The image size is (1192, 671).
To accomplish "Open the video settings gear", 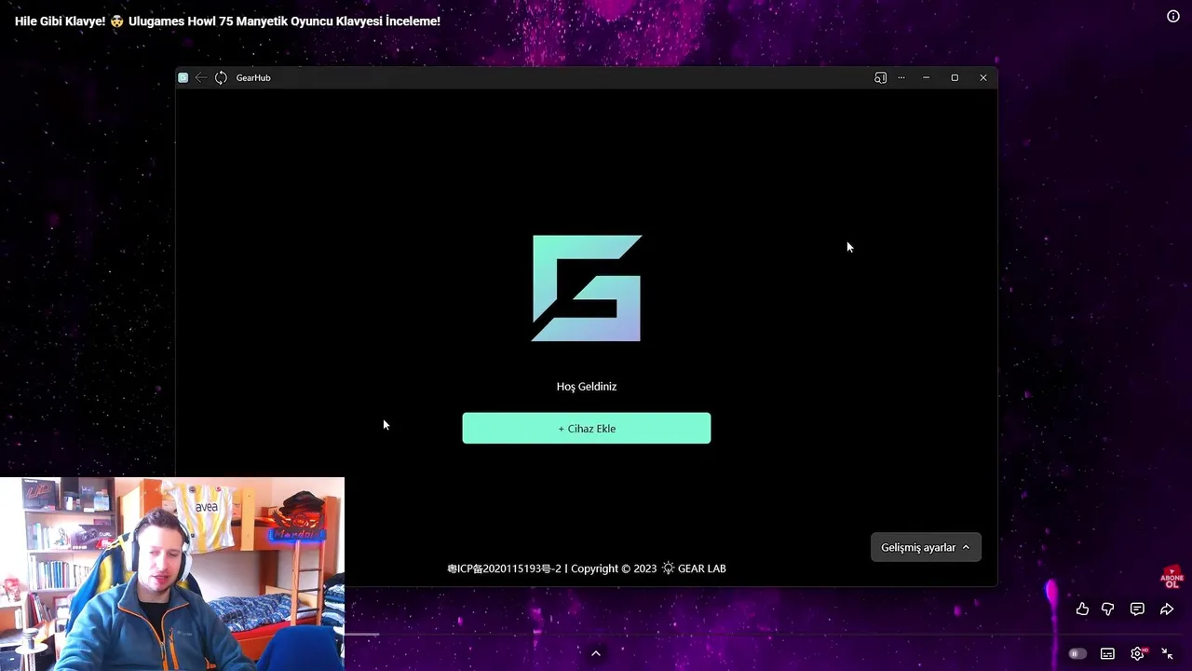I will coord(1137,654).
